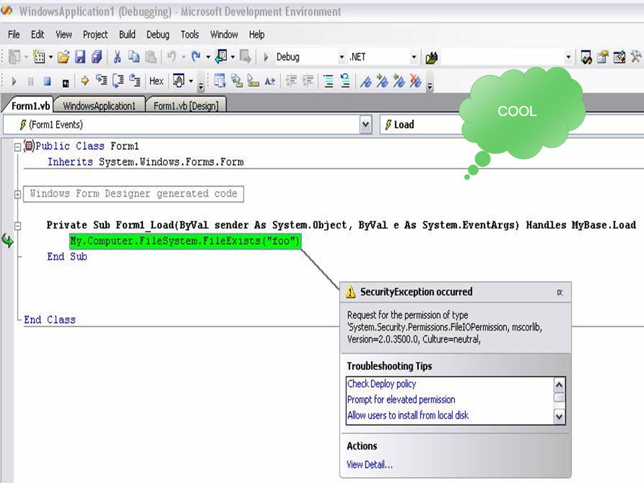Screen dimensions: 644x483
Task: Open the Solution Explorer icon
Action: pos(586,57)
